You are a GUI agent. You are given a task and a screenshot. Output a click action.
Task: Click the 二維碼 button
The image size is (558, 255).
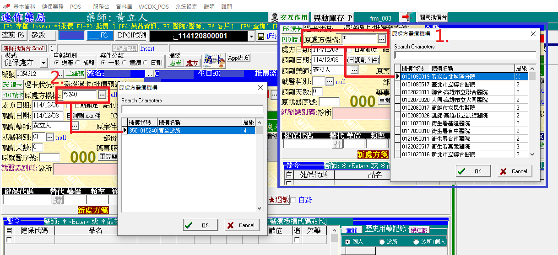75,74
